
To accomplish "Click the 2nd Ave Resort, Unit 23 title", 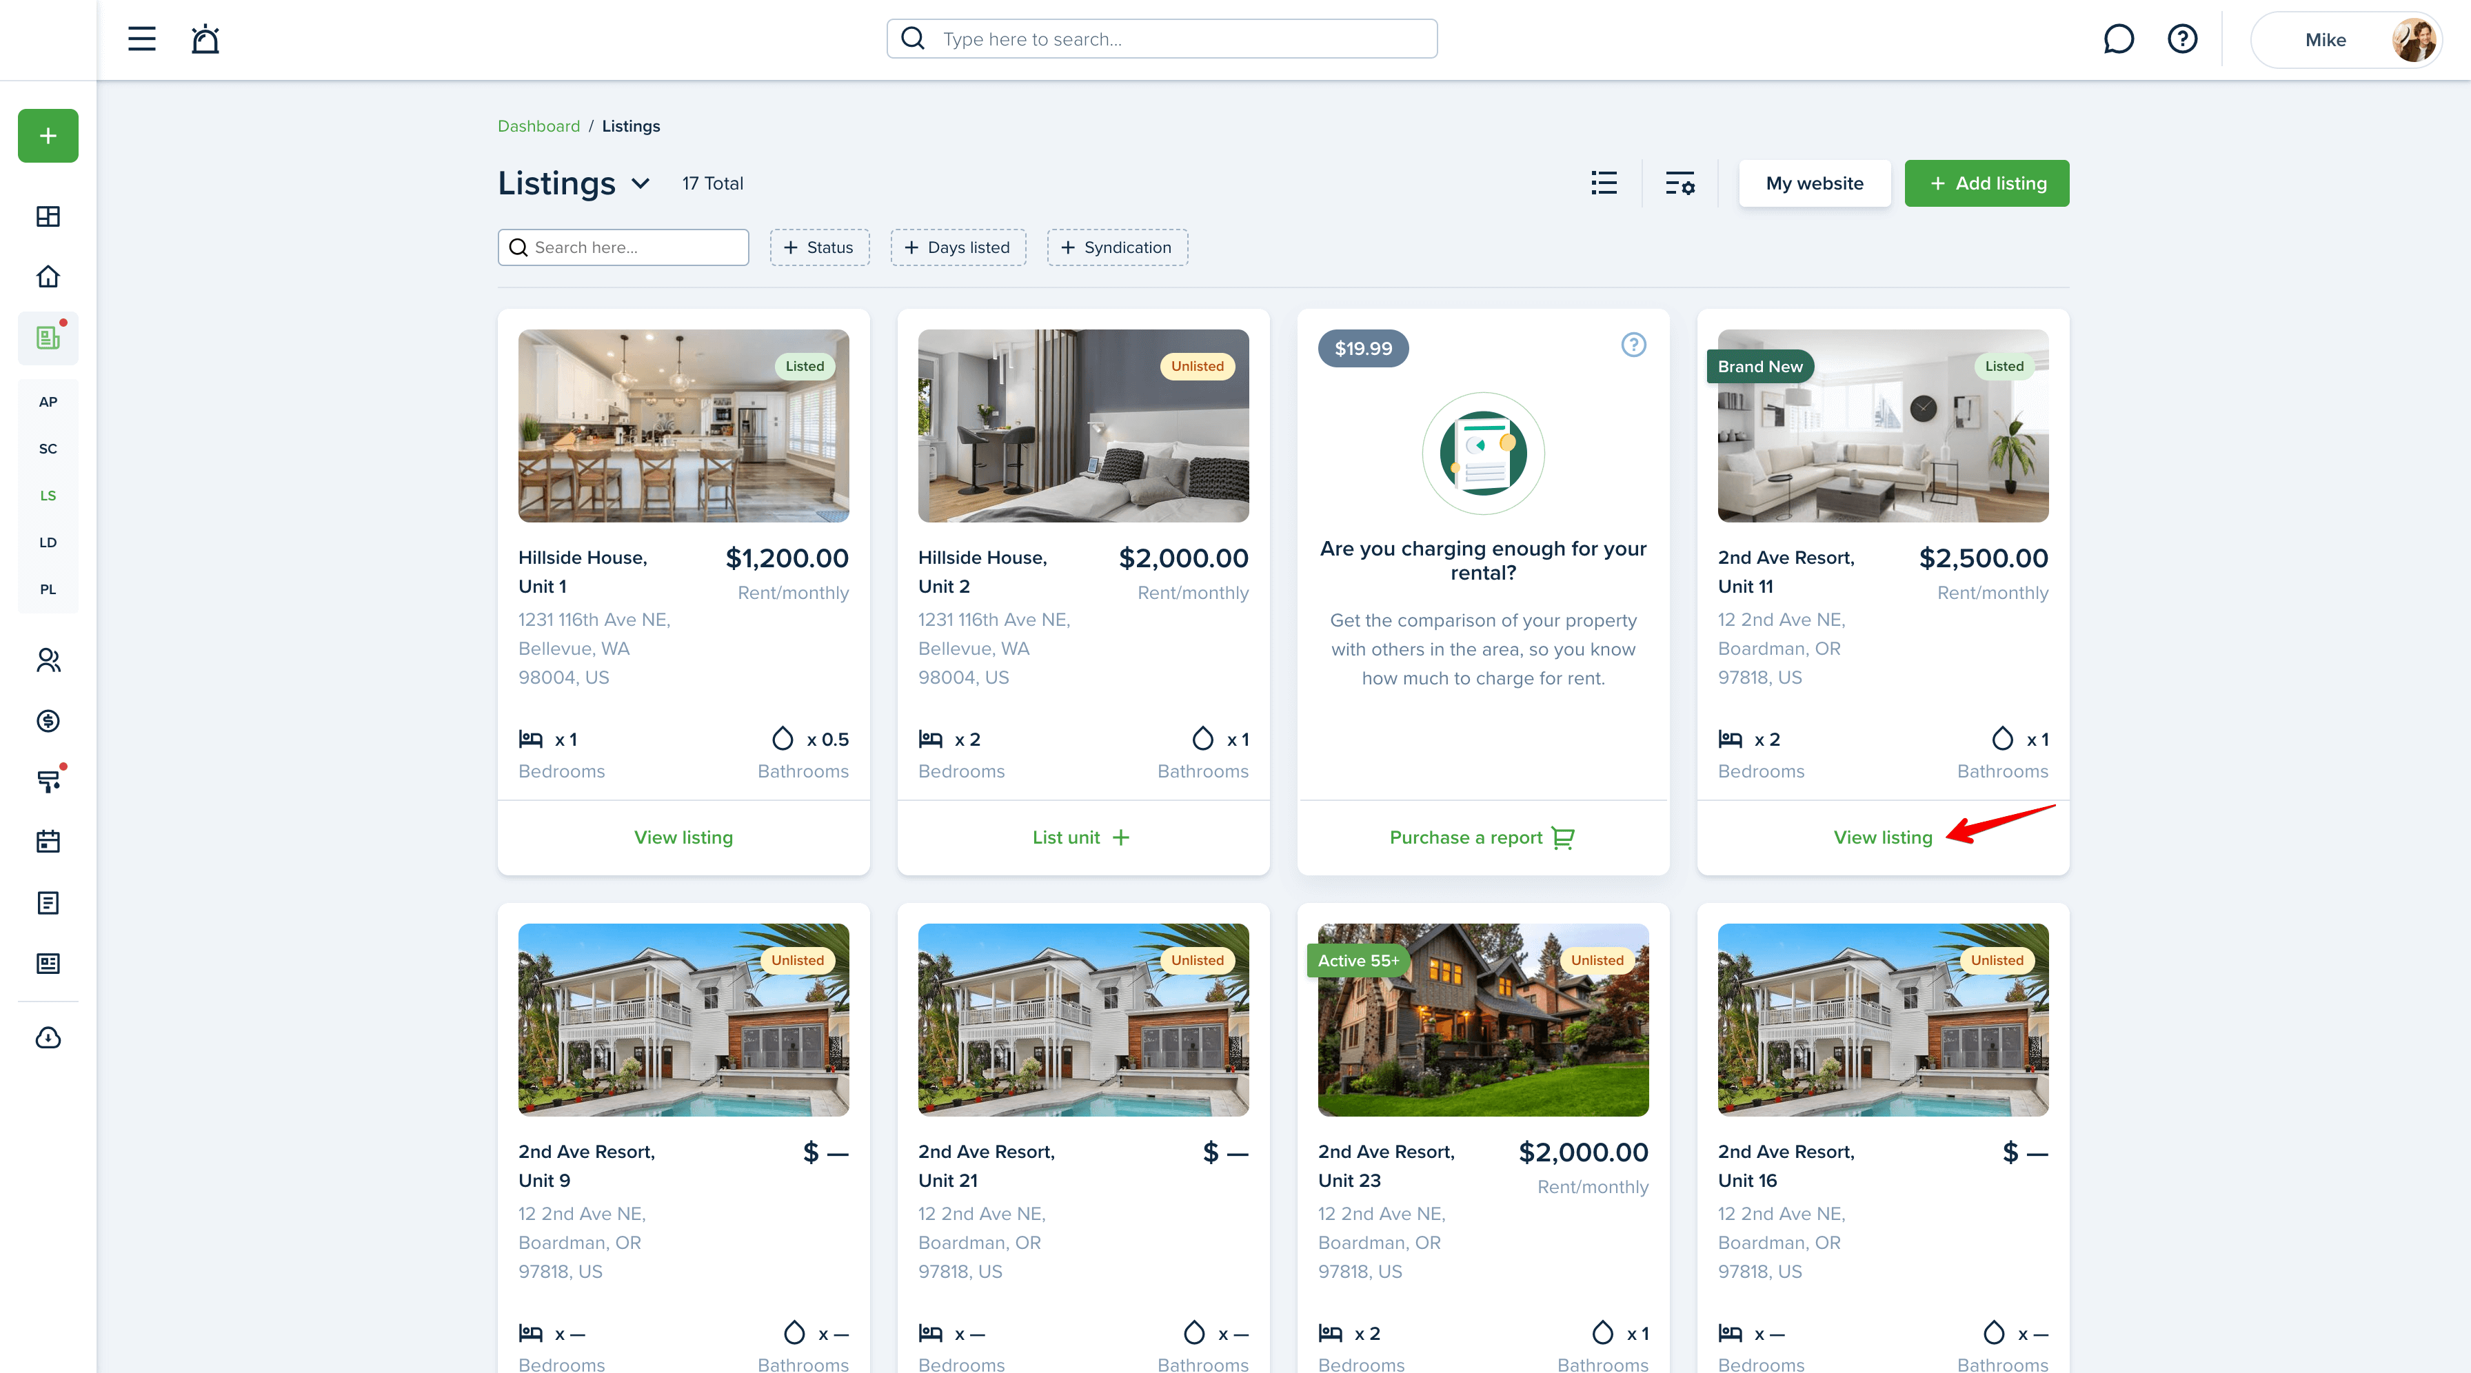I will click(1386, 1166).
